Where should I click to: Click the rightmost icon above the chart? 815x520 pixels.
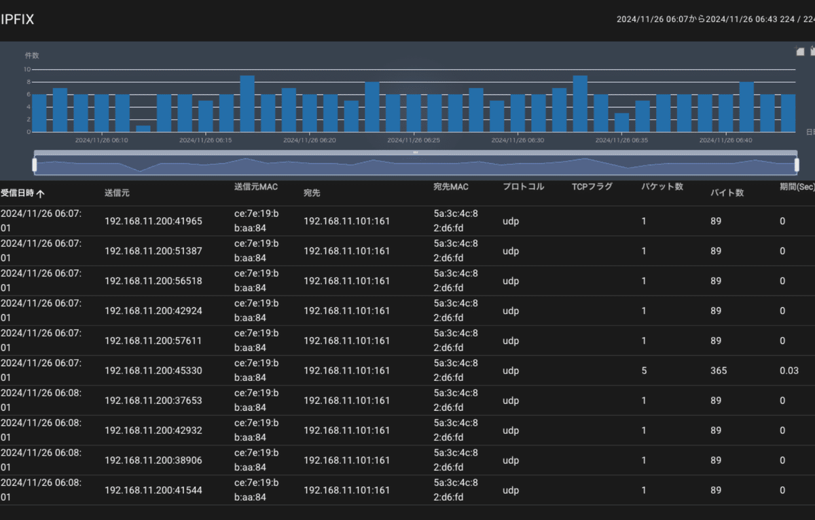click(811, 51)
